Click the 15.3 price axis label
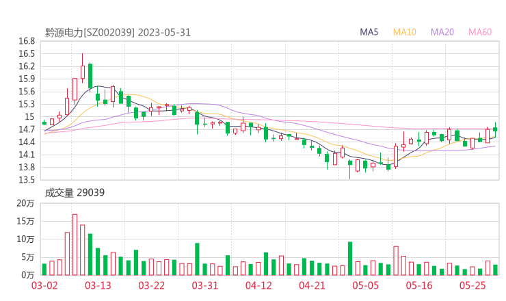 (27, 104)
